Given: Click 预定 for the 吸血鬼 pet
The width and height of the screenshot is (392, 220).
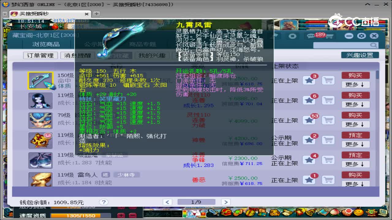Looking at the screenshot, I should click(355, 155).
